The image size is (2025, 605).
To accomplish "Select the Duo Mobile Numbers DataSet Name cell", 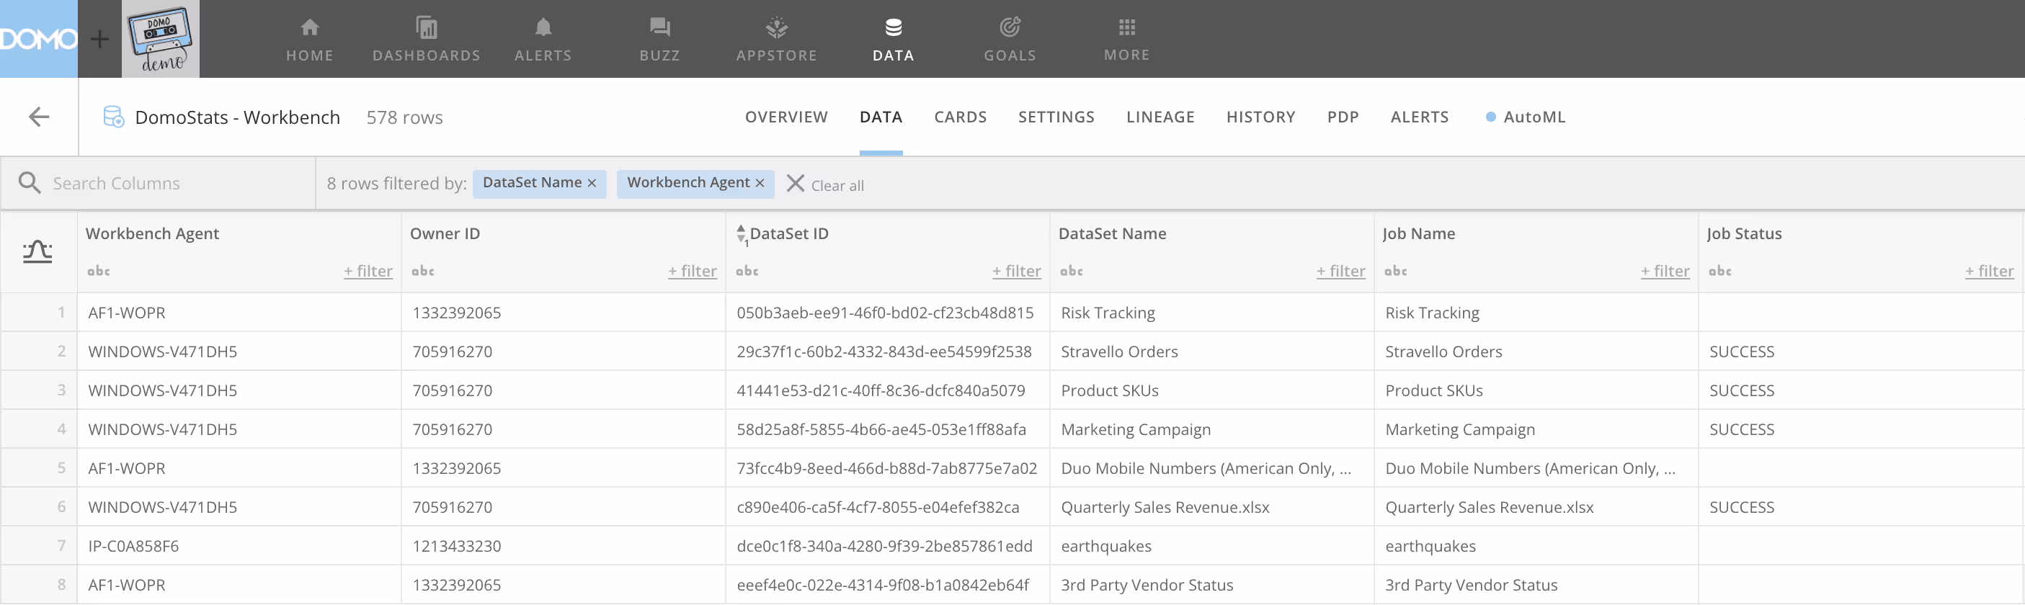I will 1211,468.
